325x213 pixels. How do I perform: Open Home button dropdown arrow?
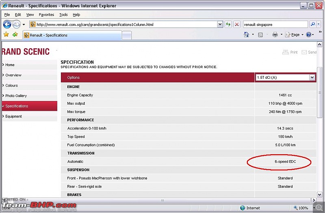[253, 34]
